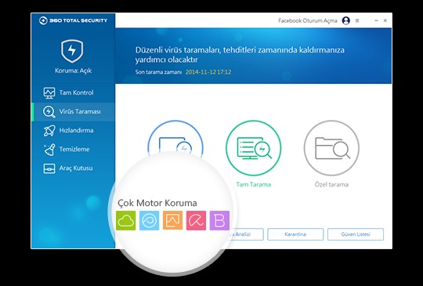Open the main menu hamburger icon
The image size is (423, 286).
(x=357, y=20)
